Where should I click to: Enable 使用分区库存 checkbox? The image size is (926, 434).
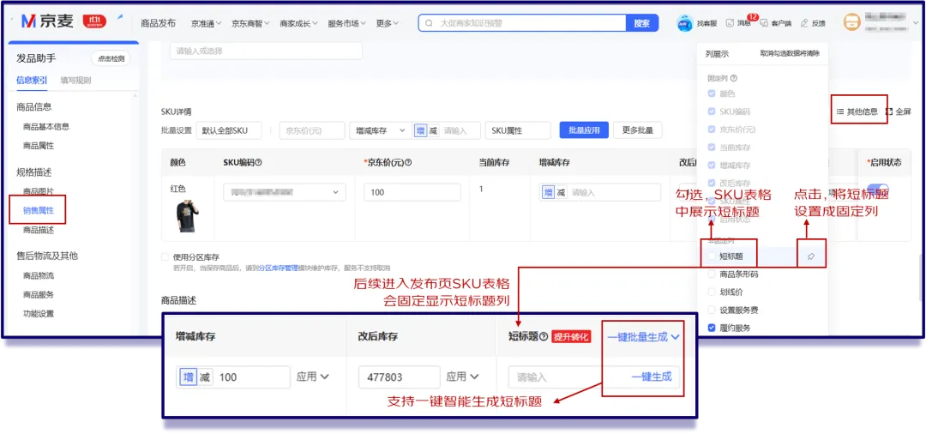(165, 256)
